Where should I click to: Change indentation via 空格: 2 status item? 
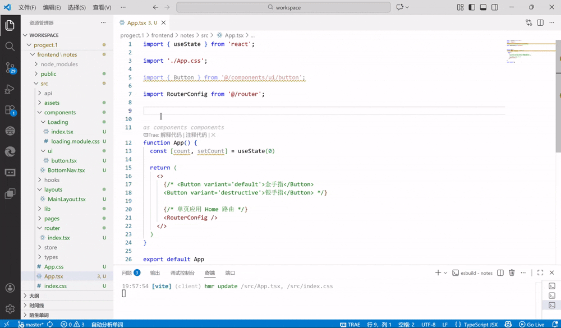point(407,324)
